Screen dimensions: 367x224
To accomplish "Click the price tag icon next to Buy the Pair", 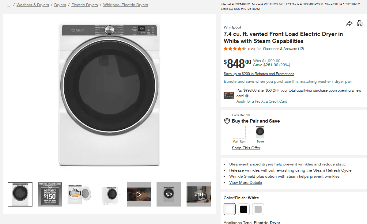I will point(227,121).
